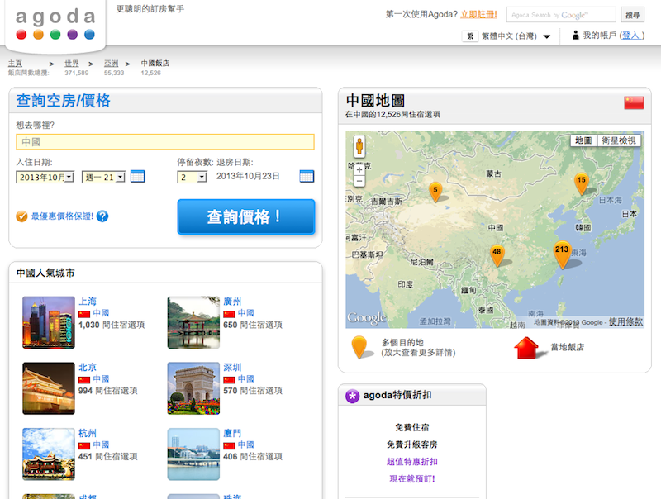This screenshot has height=499, width=661.
Task: Open 深圳 city link
Action: (232, 367)
